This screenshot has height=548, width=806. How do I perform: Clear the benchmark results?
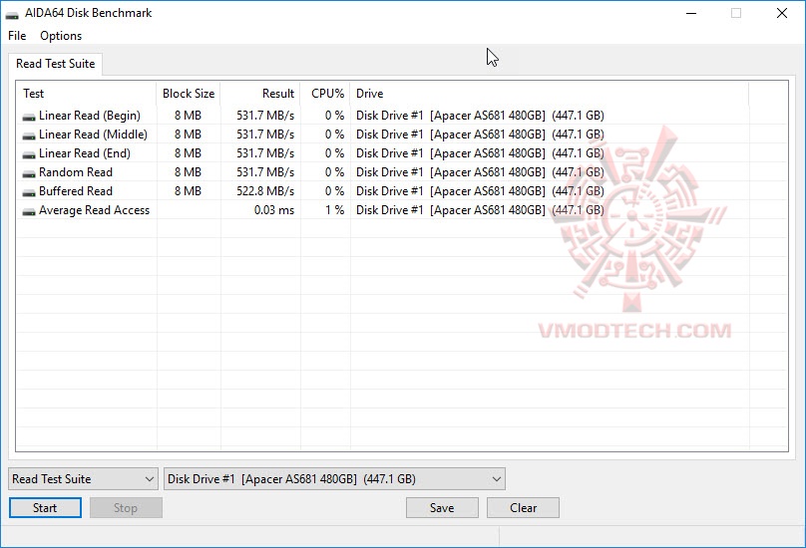pos(523,508)
